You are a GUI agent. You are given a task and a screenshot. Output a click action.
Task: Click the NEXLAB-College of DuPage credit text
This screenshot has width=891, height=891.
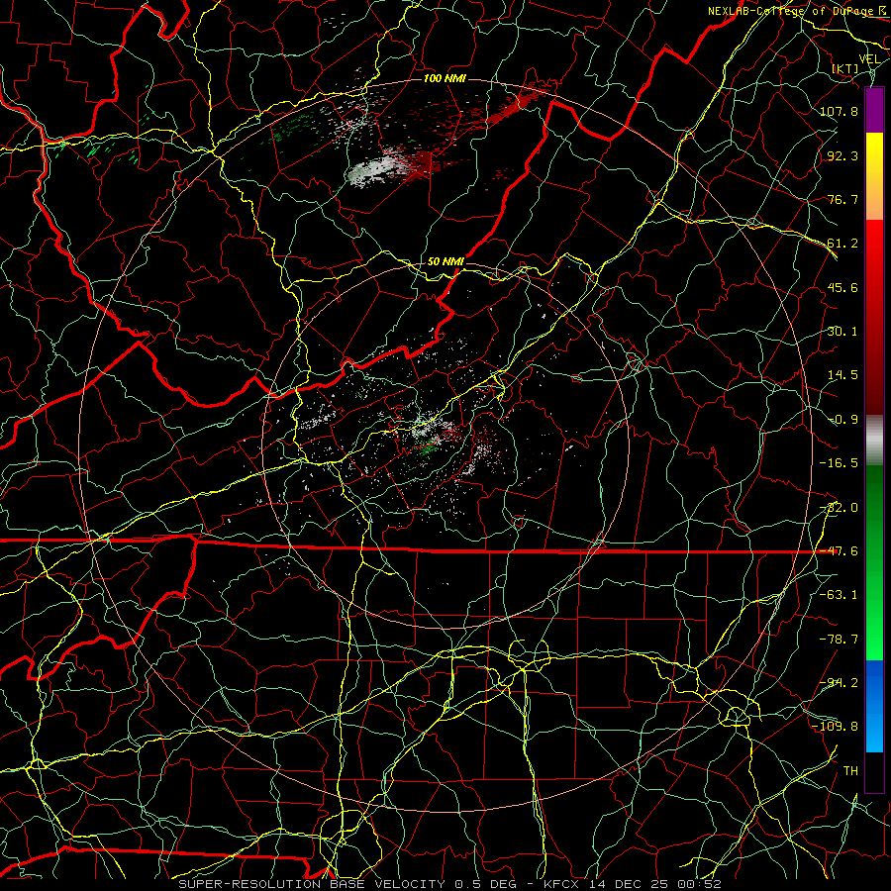(x=793, y=11)
